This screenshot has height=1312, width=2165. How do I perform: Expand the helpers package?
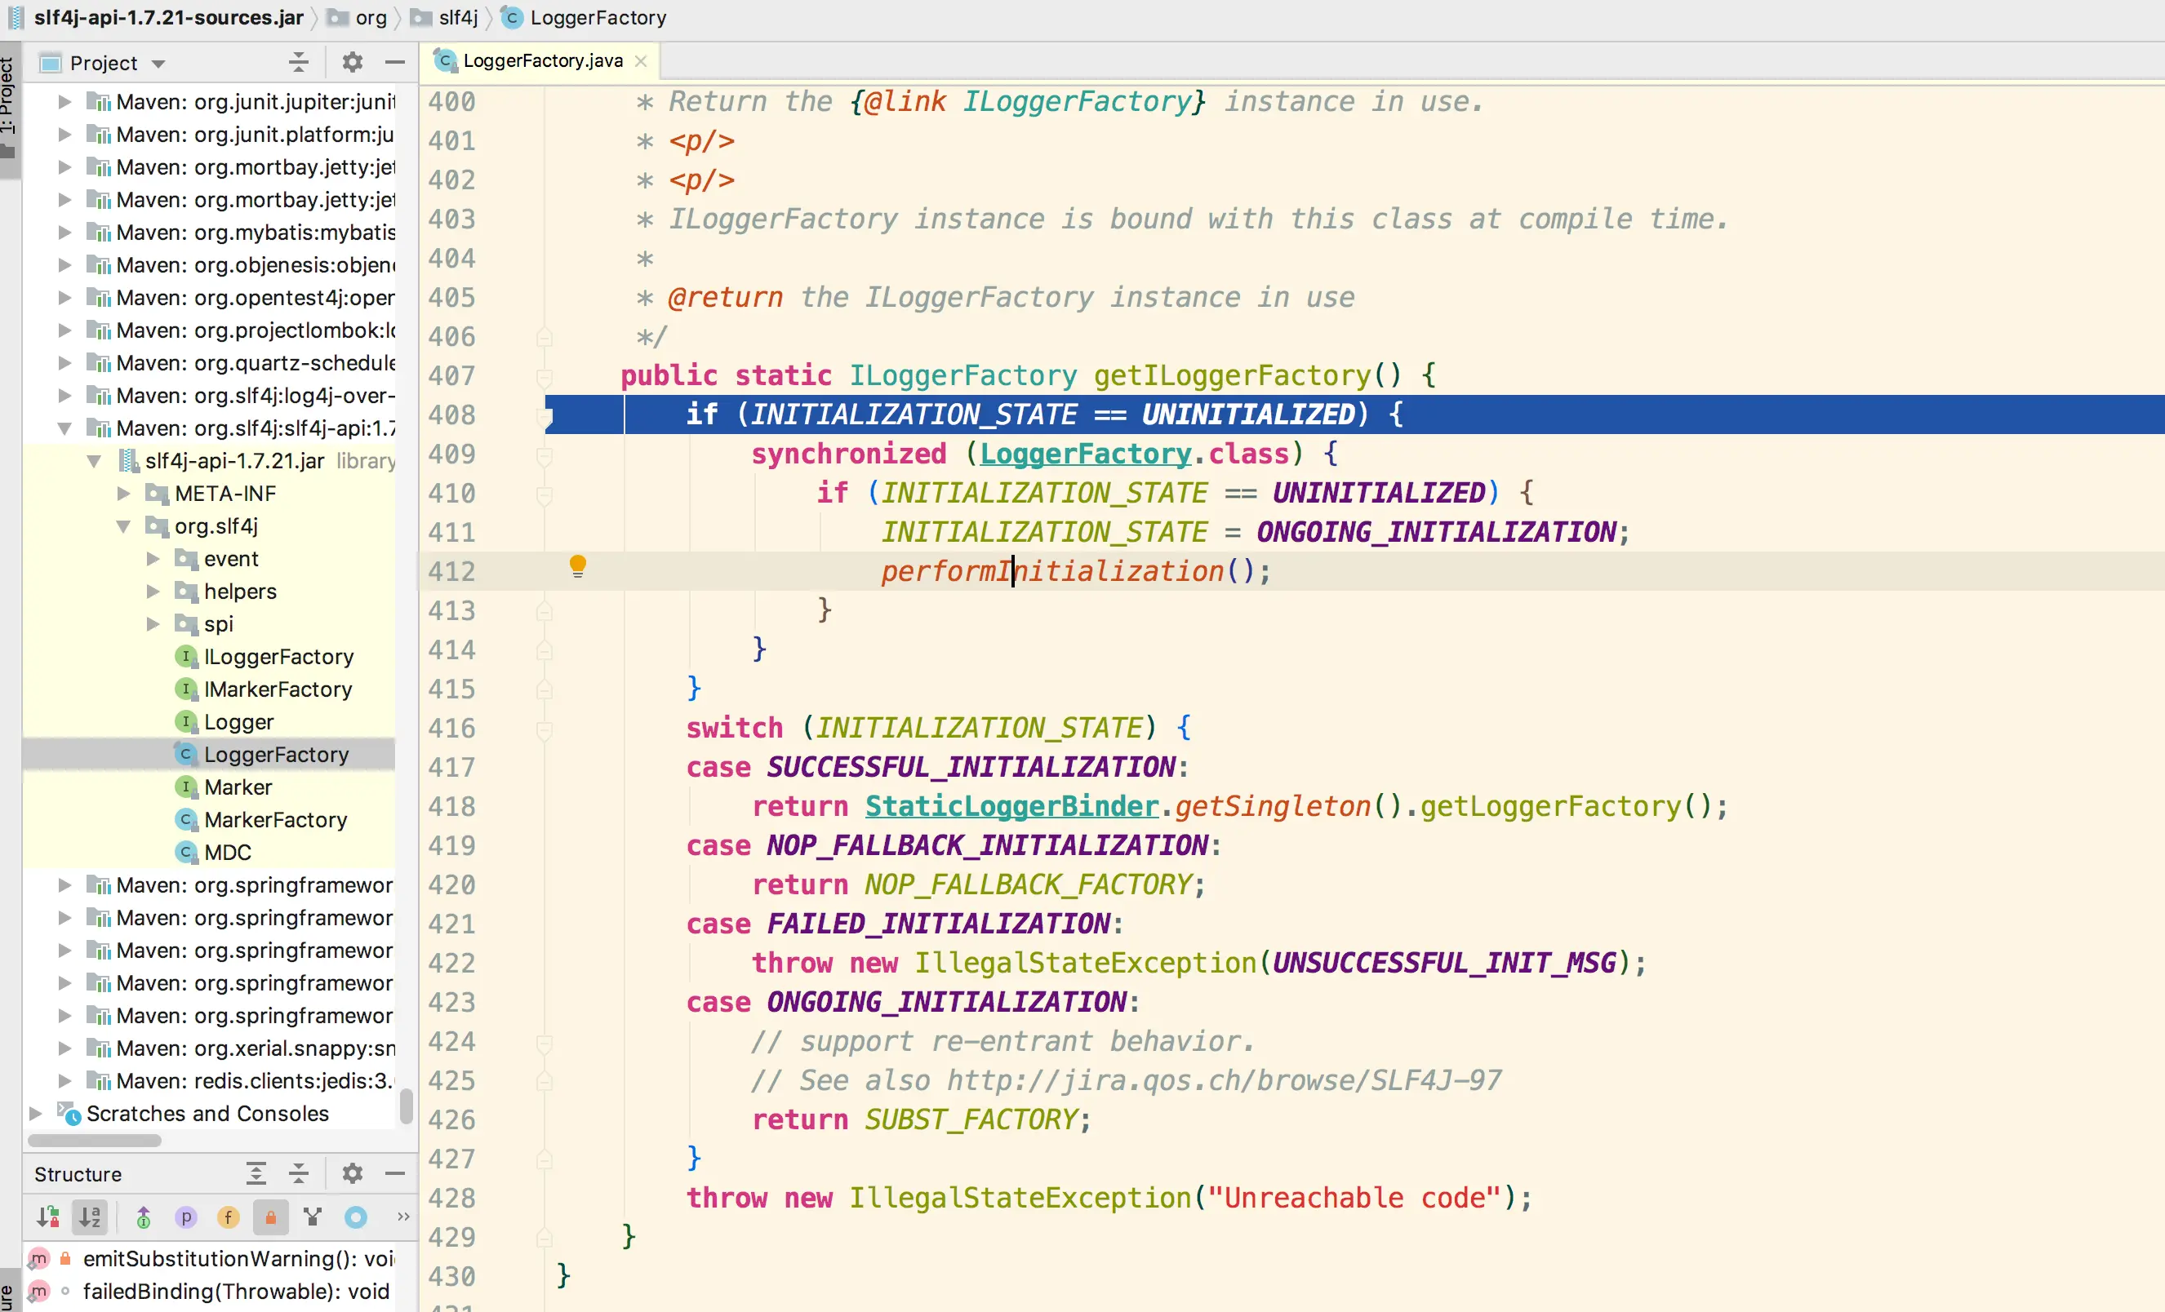point(153,591)
